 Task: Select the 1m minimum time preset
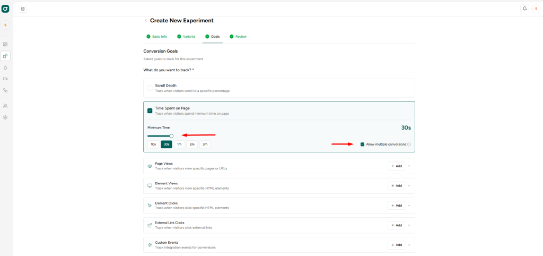[179, 144]
